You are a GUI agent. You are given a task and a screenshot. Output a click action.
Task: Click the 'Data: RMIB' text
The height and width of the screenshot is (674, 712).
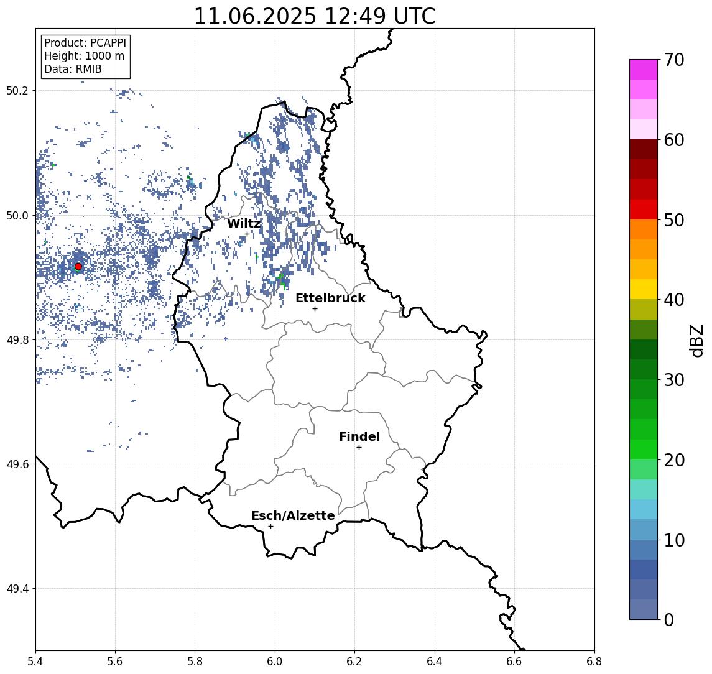73,69
